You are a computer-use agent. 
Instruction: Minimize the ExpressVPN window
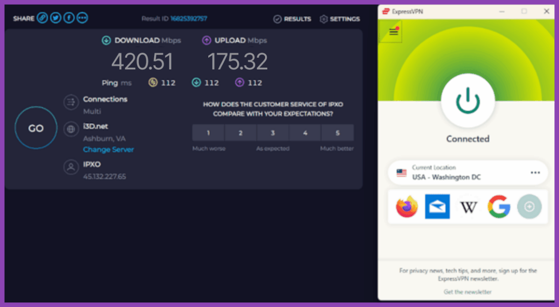click(502, 11)
